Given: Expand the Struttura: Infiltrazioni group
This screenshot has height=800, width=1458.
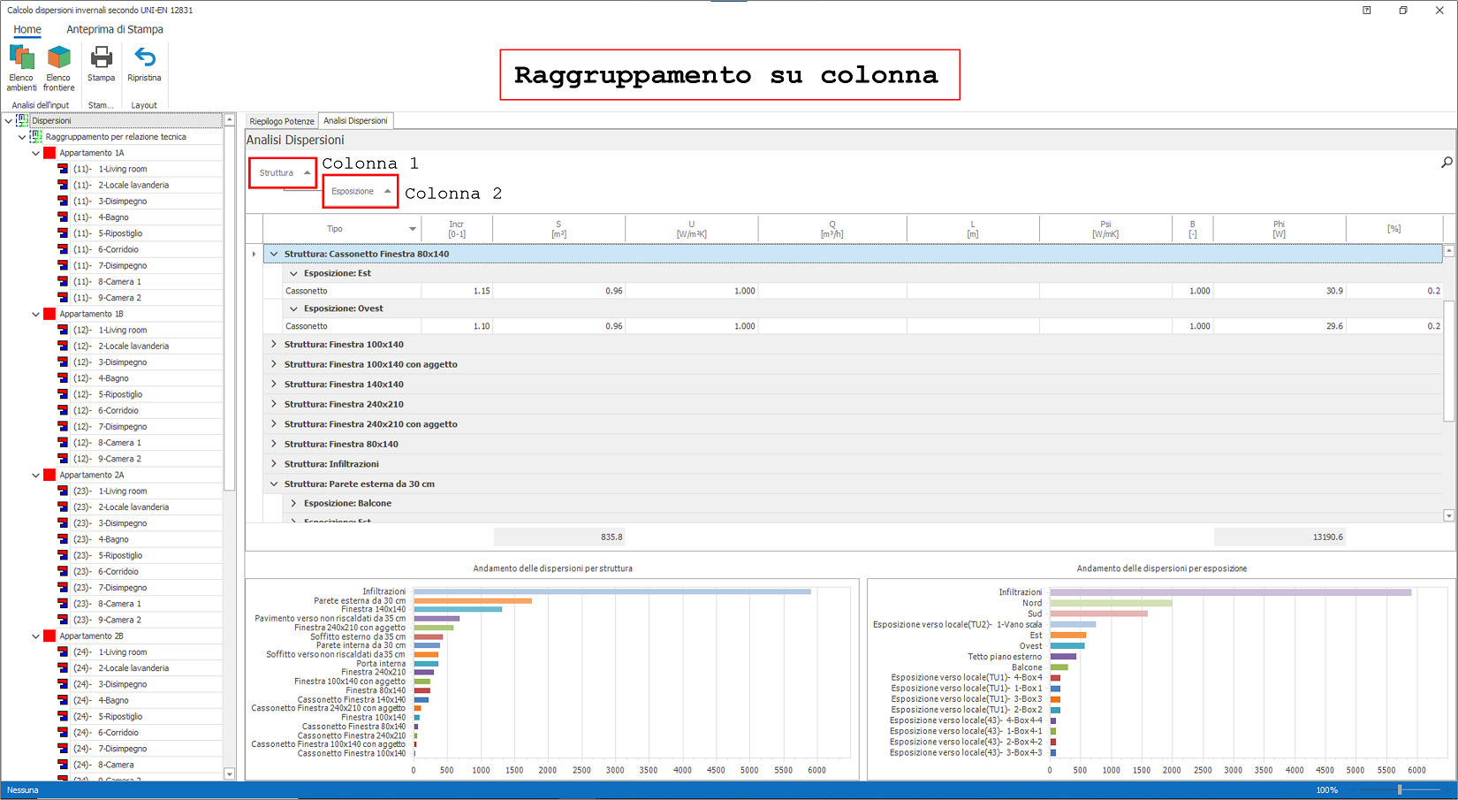Looking at the screenshot, I should [x=274, y=464].
